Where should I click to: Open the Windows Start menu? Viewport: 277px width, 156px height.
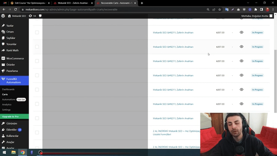point(4,153)
